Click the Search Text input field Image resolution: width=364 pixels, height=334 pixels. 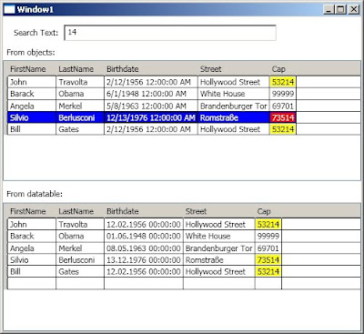point(170,33)
